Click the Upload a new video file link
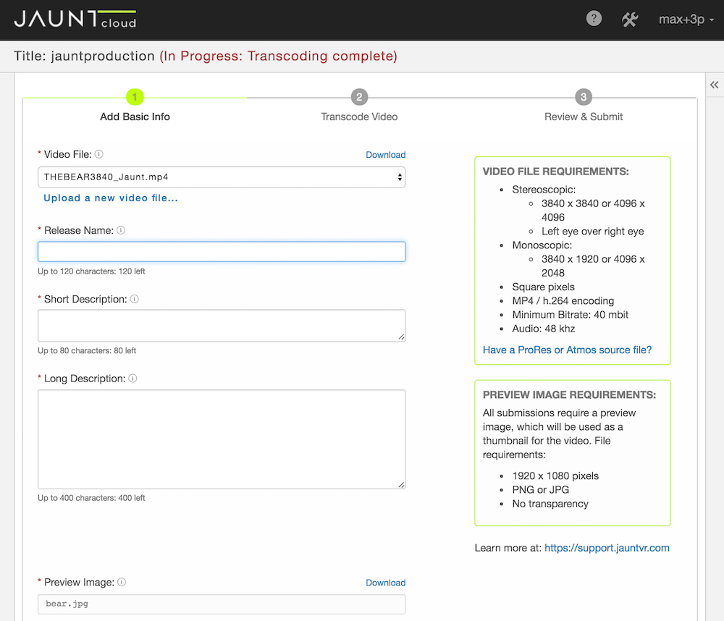Viewport: 724px width, 621px height. [111, 198]
